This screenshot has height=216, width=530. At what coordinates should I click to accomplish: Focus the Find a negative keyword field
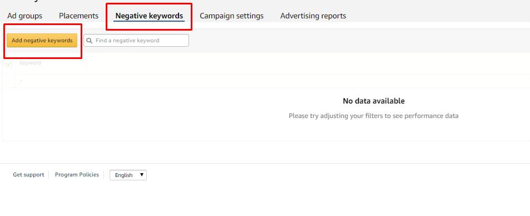[x=136, y=40]
